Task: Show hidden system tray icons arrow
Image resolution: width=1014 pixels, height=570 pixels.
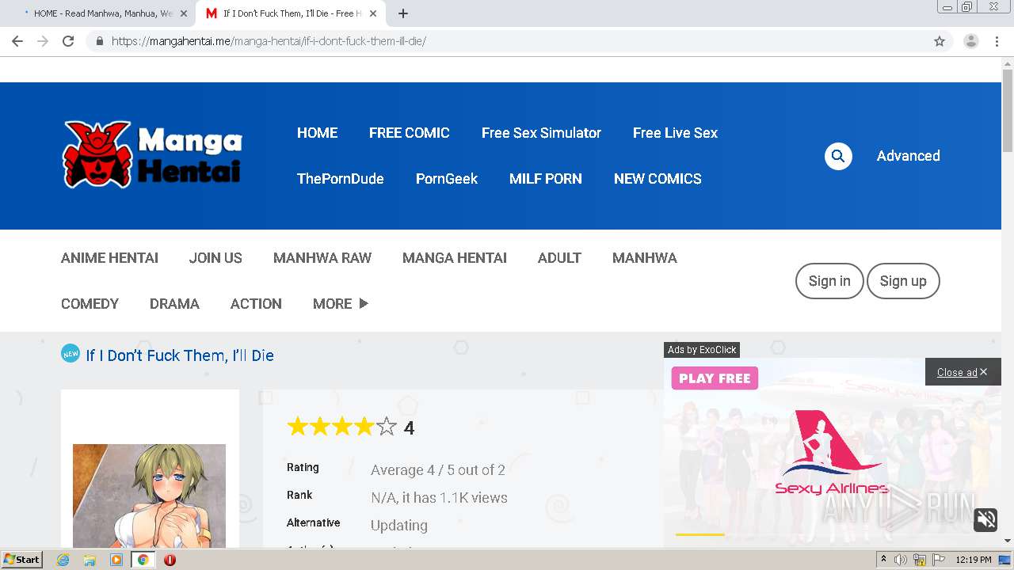Action: pyautogui.click(x=883, y=560)
